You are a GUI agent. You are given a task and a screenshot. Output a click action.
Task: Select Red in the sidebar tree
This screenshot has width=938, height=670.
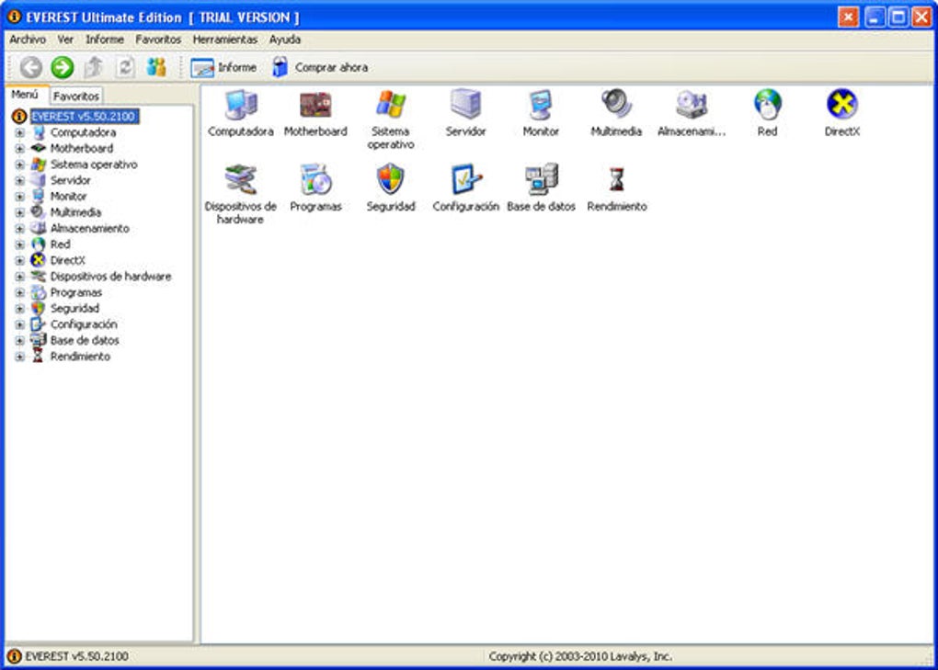(x=60, y=244)
